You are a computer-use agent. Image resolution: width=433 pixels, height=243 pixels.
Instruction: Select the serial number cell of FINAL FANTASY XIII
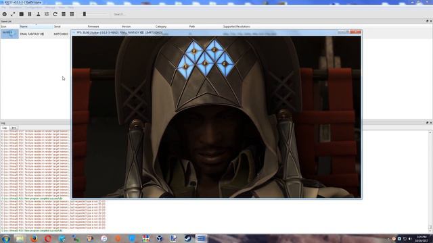61,34
